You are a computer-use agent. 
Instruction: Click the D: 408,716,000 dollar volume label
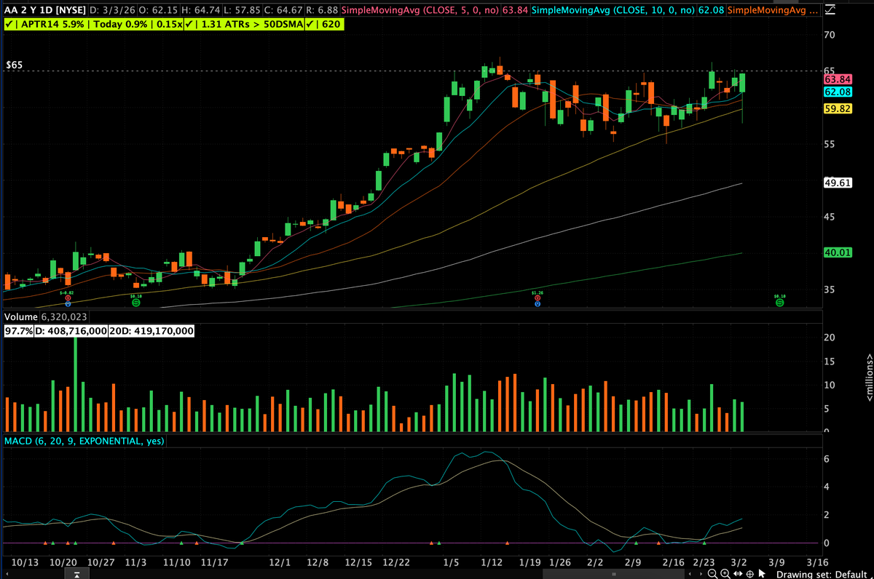(x=71, y=331)
